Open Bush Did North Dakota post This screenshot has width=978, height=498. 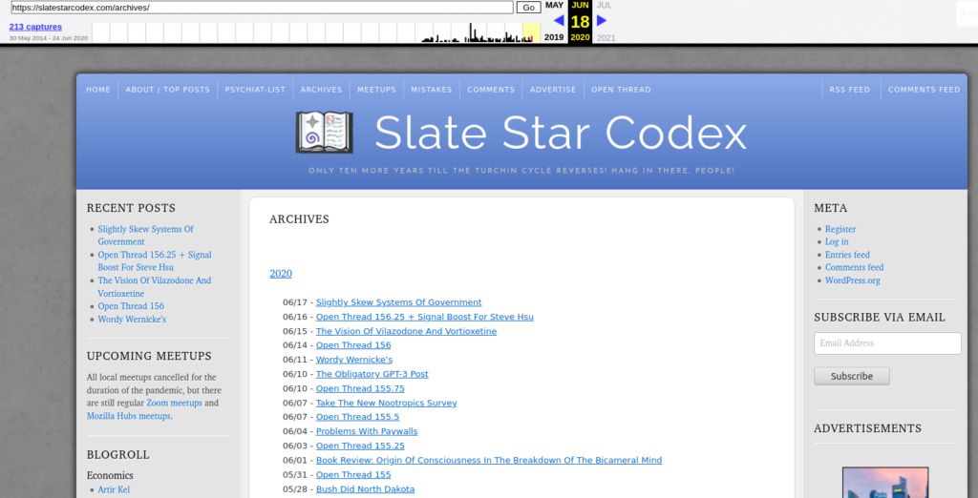click(x=365, y=488)
